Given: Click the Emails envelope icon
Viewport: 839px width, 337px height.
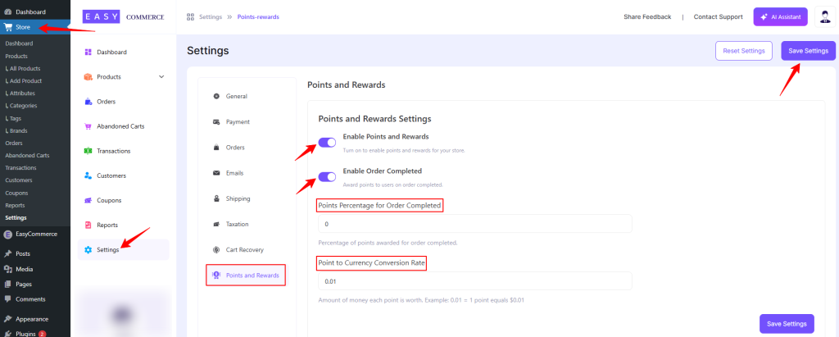Looking at the screenshot, I should point(216,173).
